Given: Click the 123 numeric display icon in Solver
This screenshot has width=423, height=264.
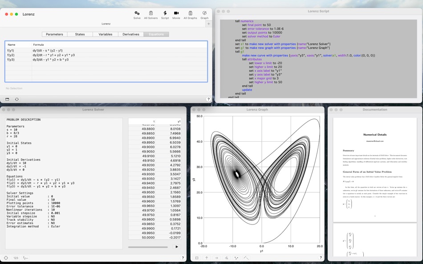Looking at the screenshot, I should click(15, 257).
